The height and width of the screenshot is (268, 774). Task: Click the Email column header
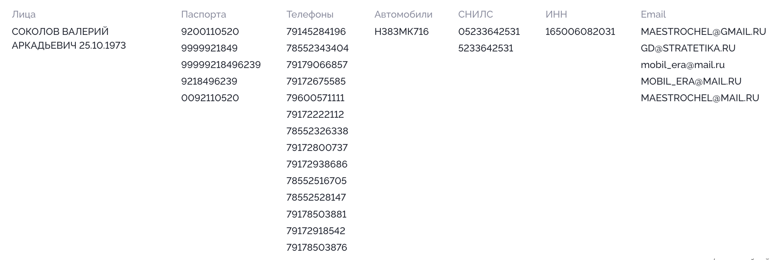point(653,15)
